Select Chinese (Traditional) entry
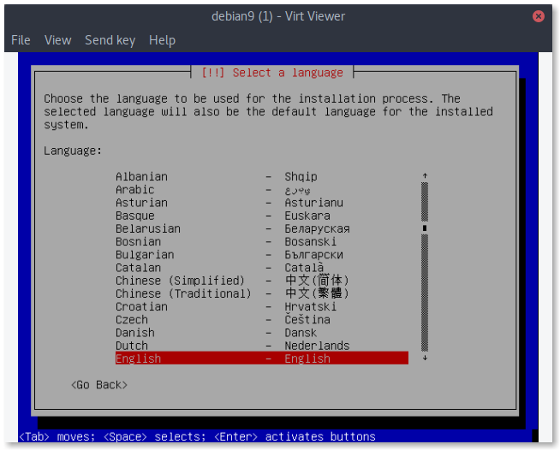The height and width of the screenshot is (450, 560). [262, 293]
